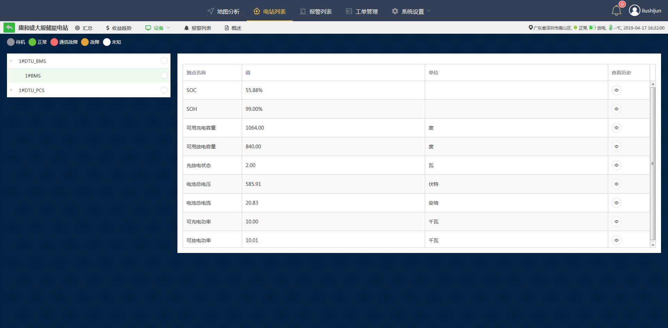
Task: Open the eye icon for 可放电功率
Action: 616,240
